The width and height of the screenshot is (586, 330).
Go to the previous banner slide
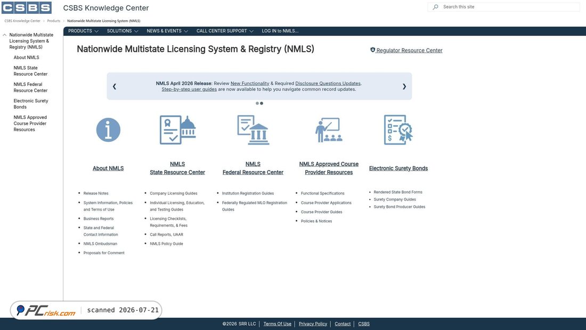(x=115, y=86)
